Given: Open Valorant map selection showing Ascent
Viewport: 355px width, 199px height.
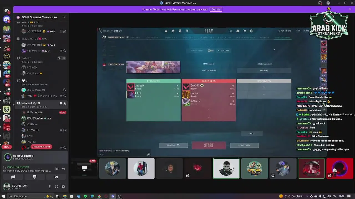Looking at the screenshot, I should point(209,64).
